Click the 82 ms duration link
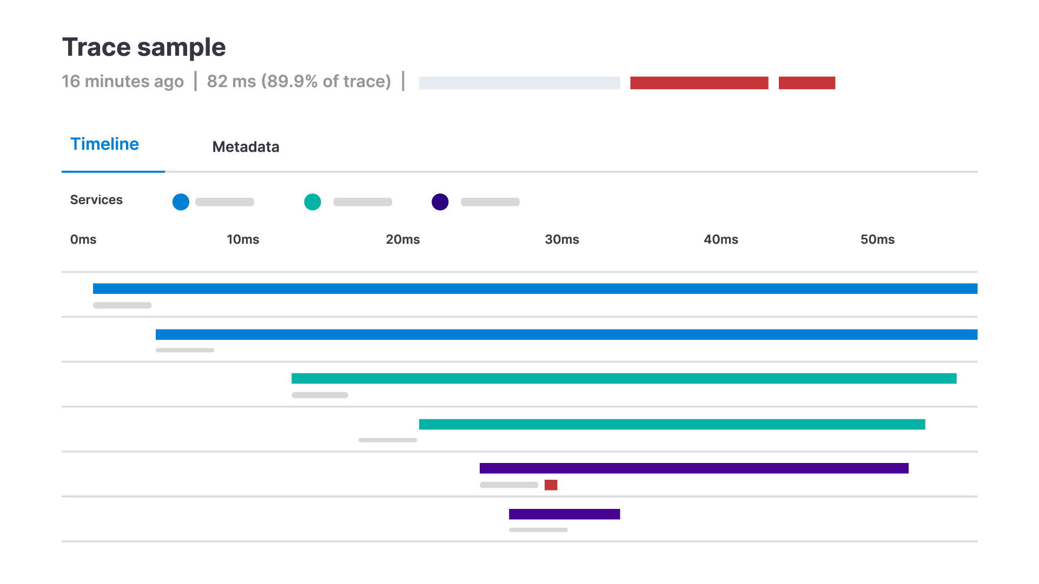The width and height of the screenshot is (1039, 584). [x=299, y=81]
